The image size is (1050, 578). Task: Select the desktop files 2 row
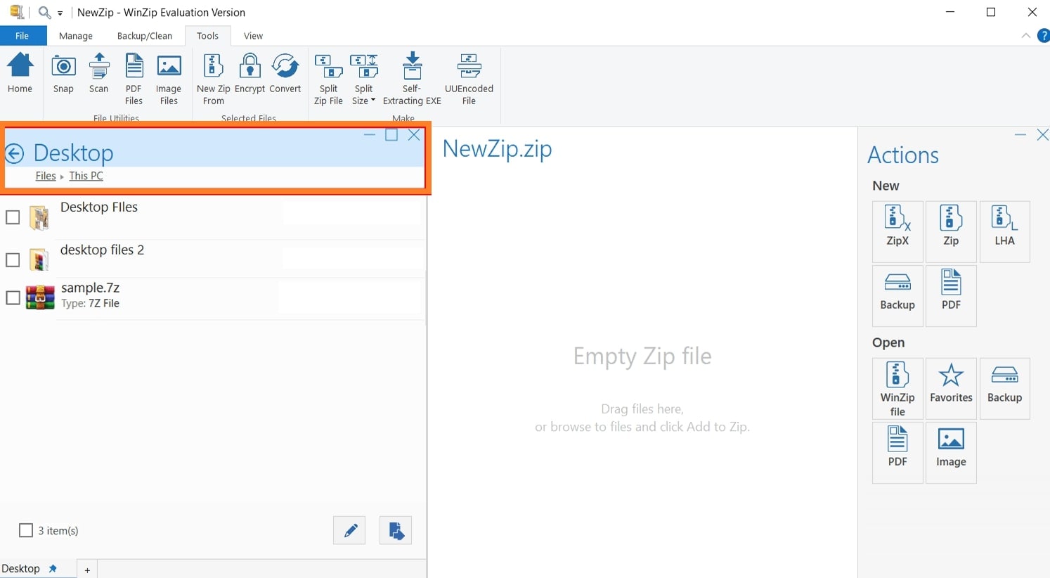214,259
